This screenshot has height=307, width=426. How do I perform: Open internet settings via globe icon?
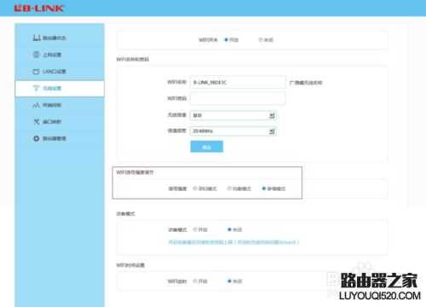37,55
